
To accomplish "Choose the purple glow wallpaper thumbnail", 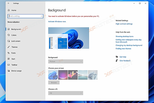I will pos(63,75).
